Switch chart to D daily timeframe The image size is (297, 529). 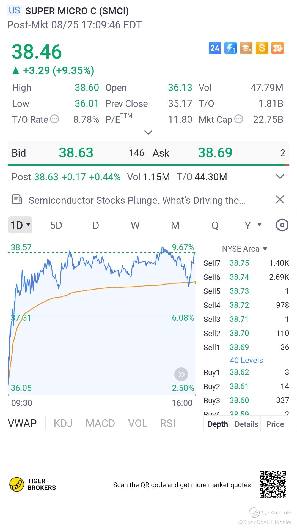[x=96, y=225]
